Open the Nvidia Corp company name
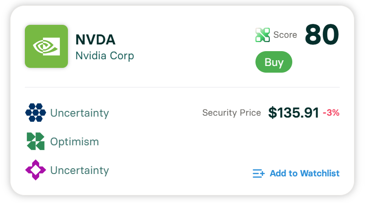Viewport: 365px width, 206px height. (x=105, y=55)
